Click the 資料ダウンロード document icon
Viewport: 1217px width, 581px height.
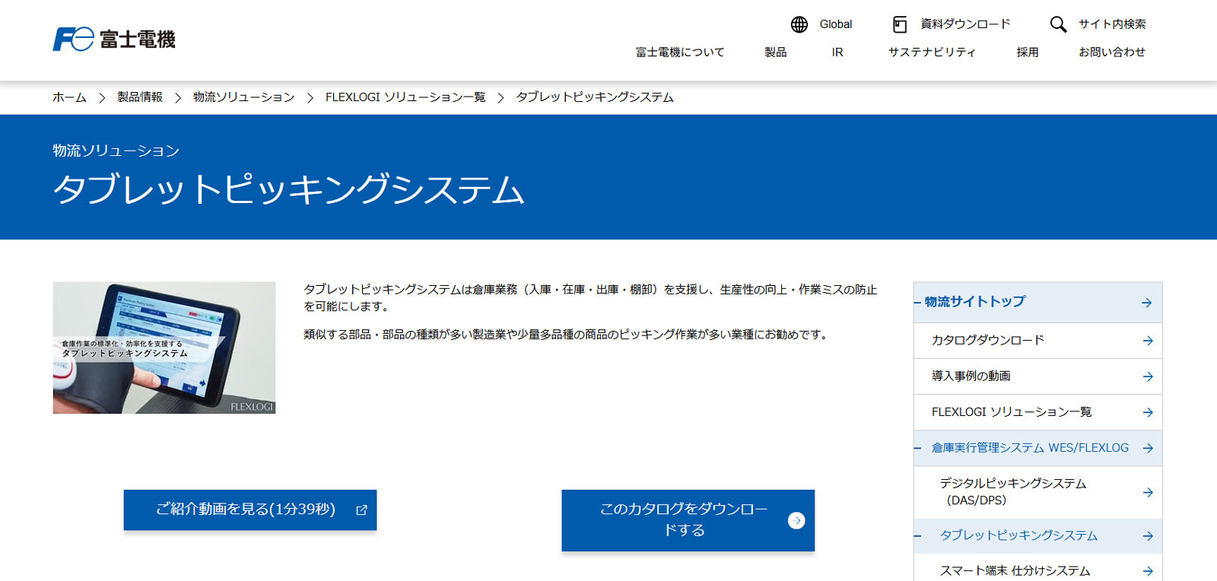(899, 24)
